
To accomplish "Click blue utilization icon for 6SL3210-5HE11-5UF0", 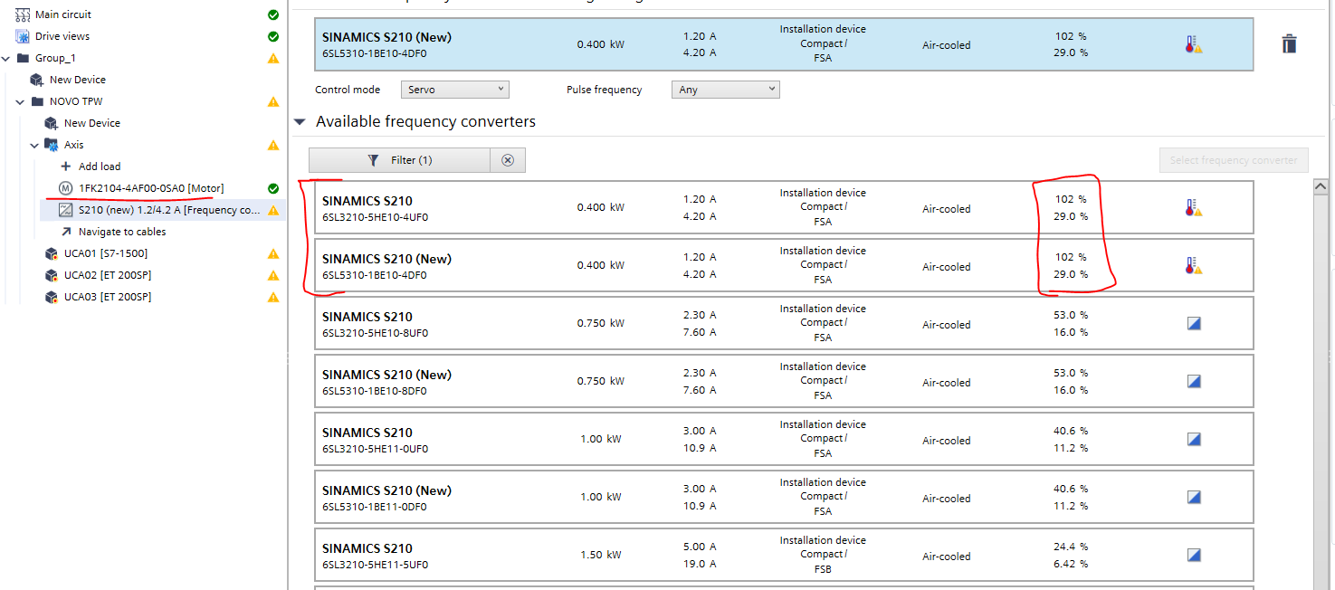I will [x=1194, y=555].
